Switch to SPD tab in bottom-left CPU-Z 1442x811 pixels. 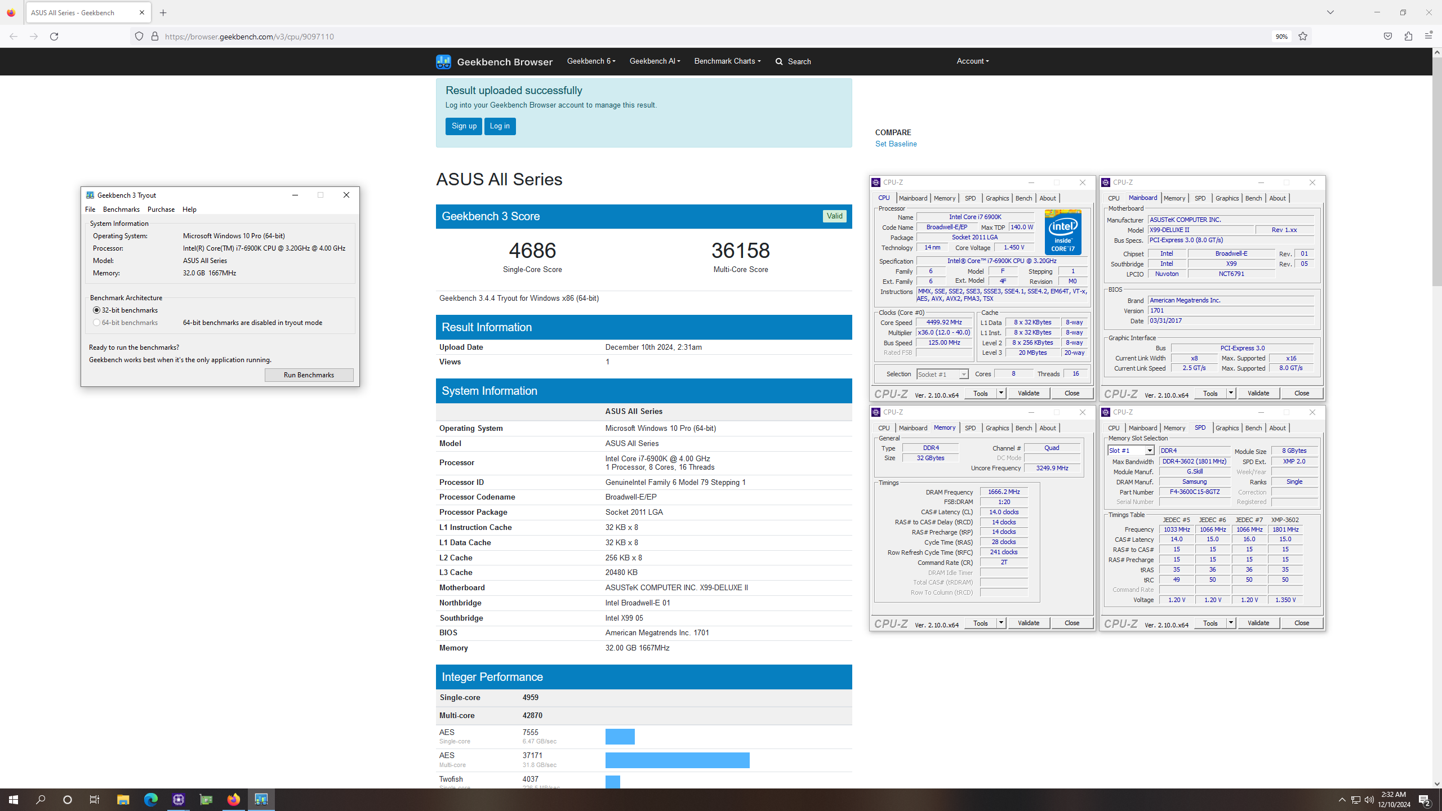click(970, 428)
